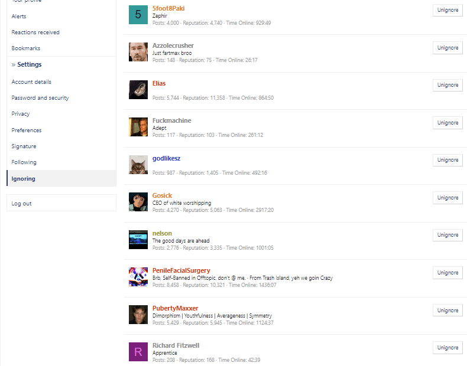Click nelson's title 'The good days are ahead'
Viewport: 467px width, 366px height.
[x=181, y=240]
